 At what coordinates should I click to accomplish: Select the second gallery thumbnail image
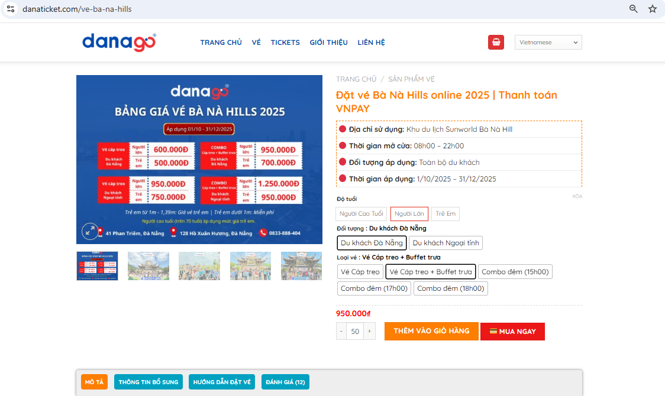click(x=149, y=266)
